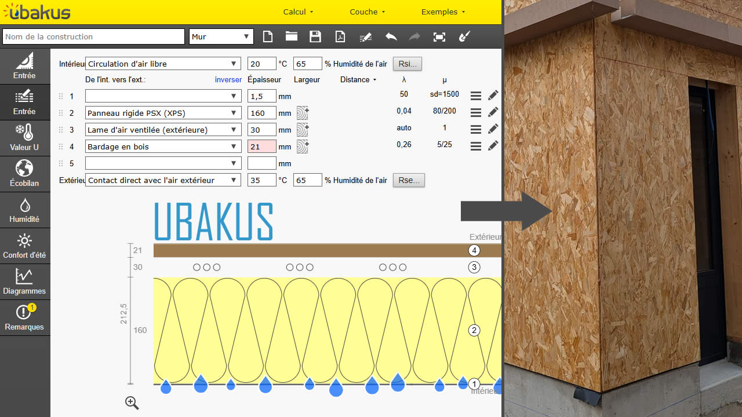Click the Rsi... button
This screenshot has width=742, height=417.
click(x=408, y=64)
